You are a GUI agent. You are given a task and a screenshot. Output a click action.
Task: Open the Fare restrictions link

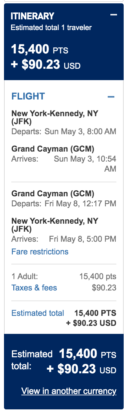click(40, 251)
